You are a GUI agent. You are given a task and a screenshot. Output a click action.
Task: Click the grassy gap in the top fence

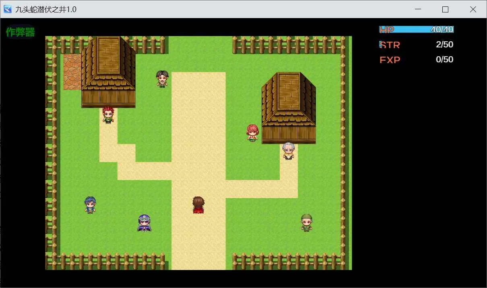200,45
